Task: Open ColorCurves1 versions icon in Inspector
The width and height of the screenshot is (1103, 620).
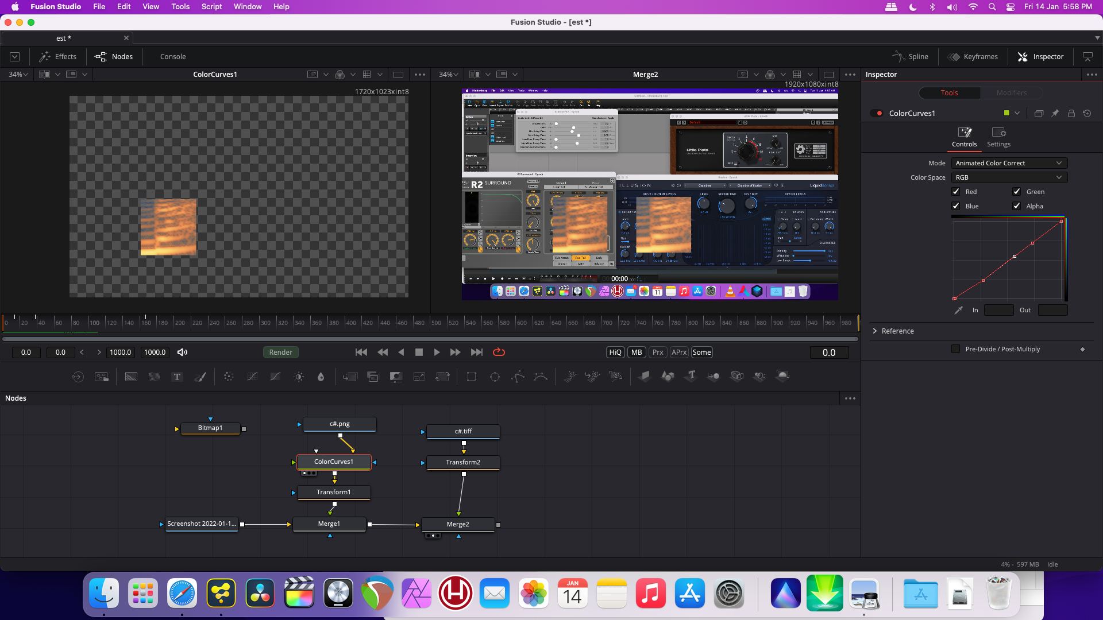Action: 1039,113
